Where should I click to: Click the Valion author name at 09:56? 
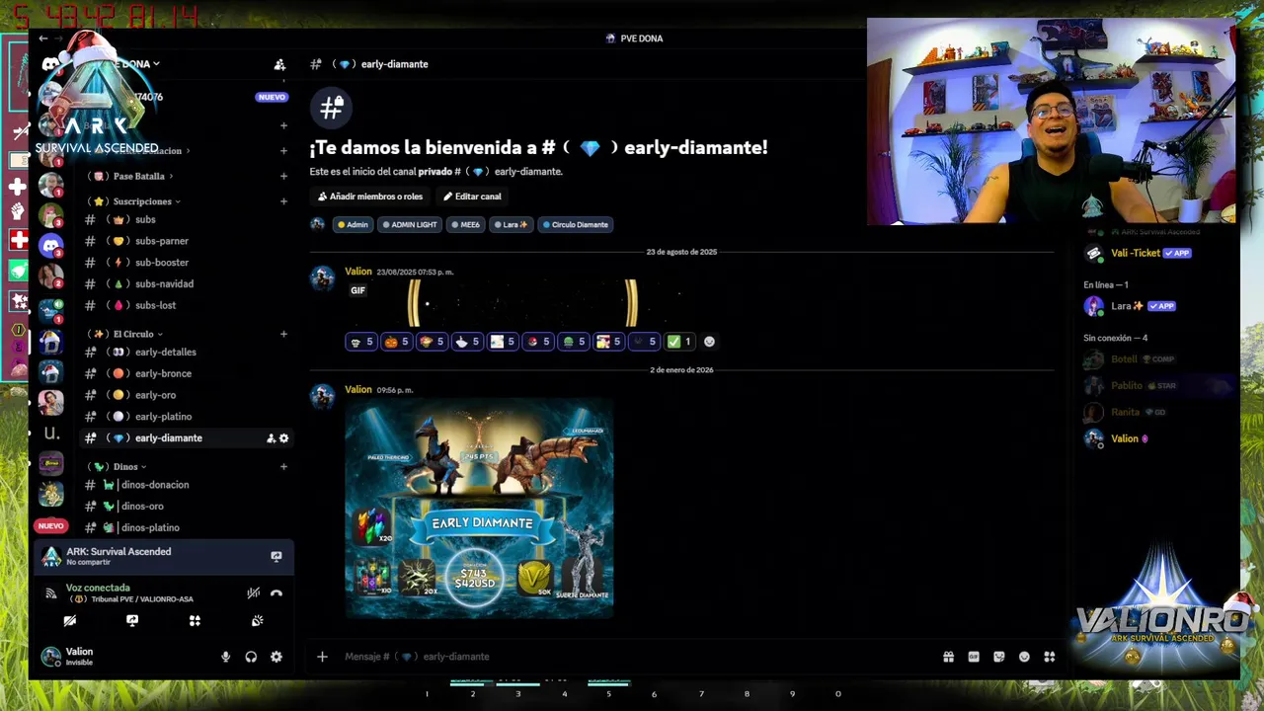358,390
